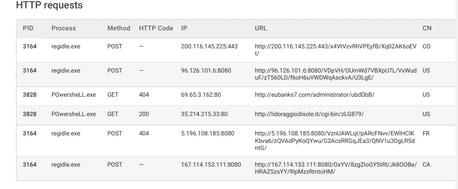Click the first POwersheLL.exe process name
Screen dimensions: 458x189
tap(74, 95)
